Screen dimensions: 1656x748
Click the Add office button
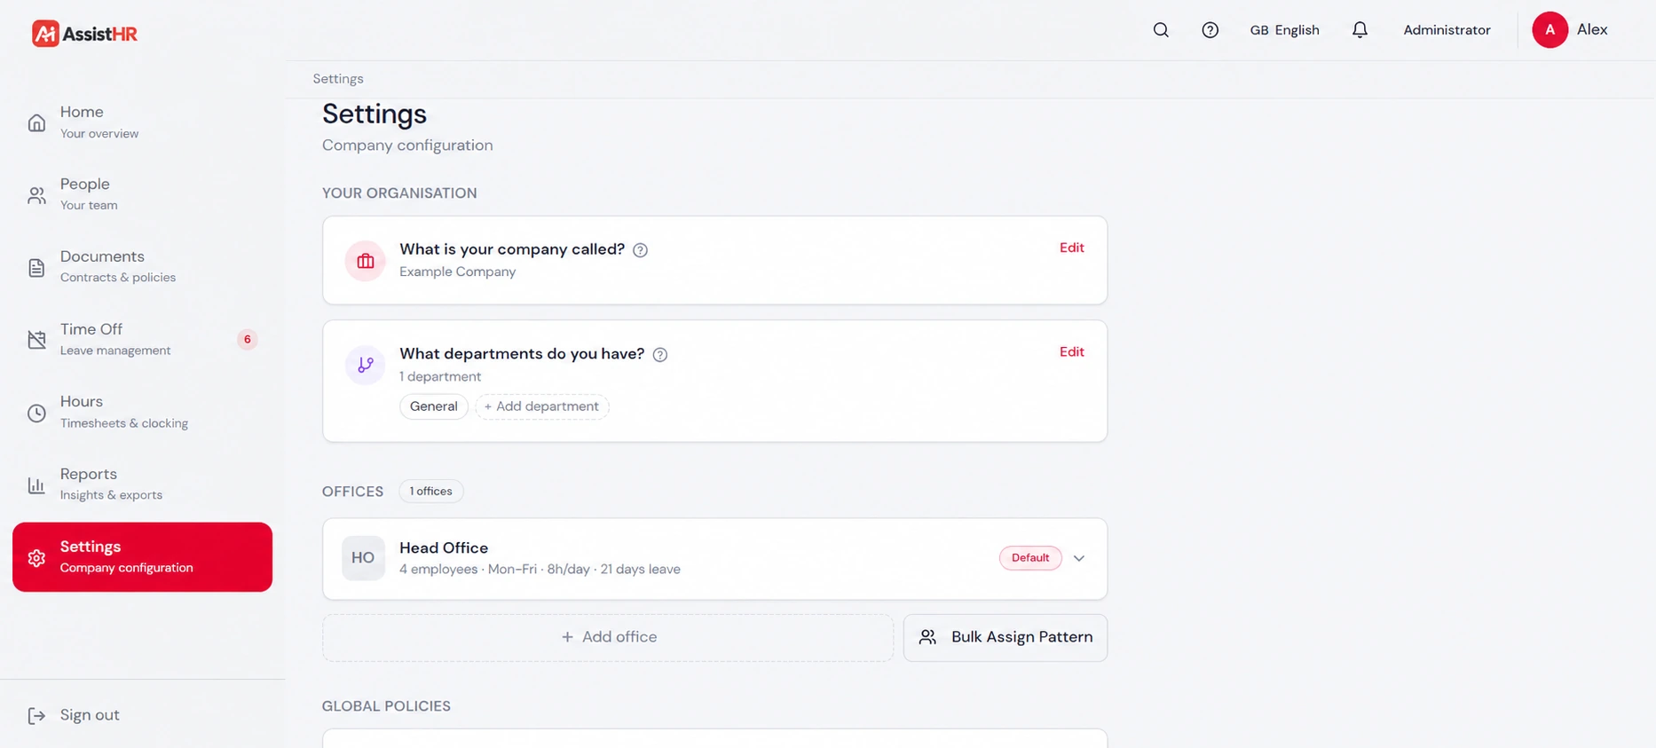[x=608, y=637]
